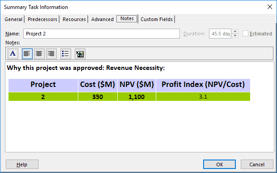Increase duration with the up spinner arrow

(235, 31)
